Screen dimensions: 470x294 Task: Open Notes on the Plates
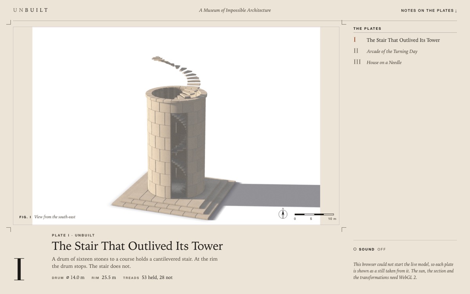tap(429, 11)
